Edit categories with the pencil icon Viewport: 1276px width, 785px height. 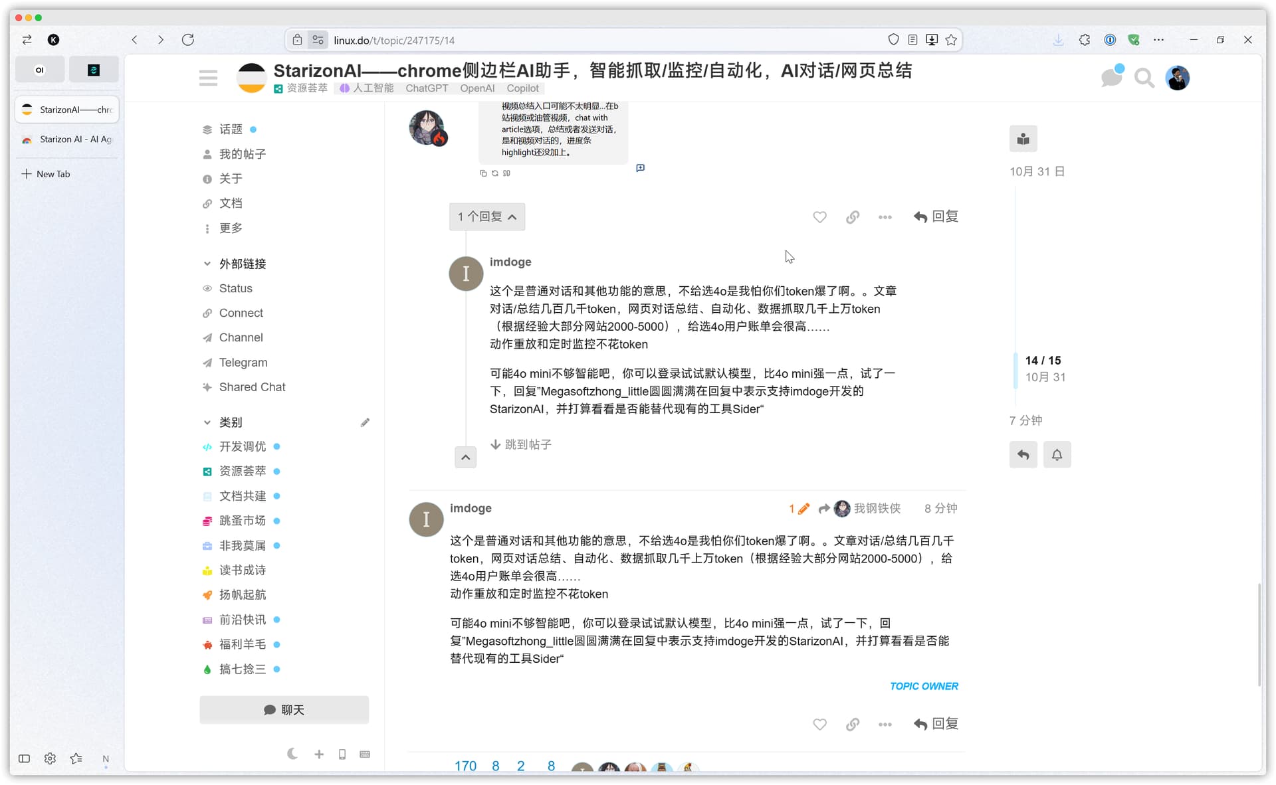(365, 422)
